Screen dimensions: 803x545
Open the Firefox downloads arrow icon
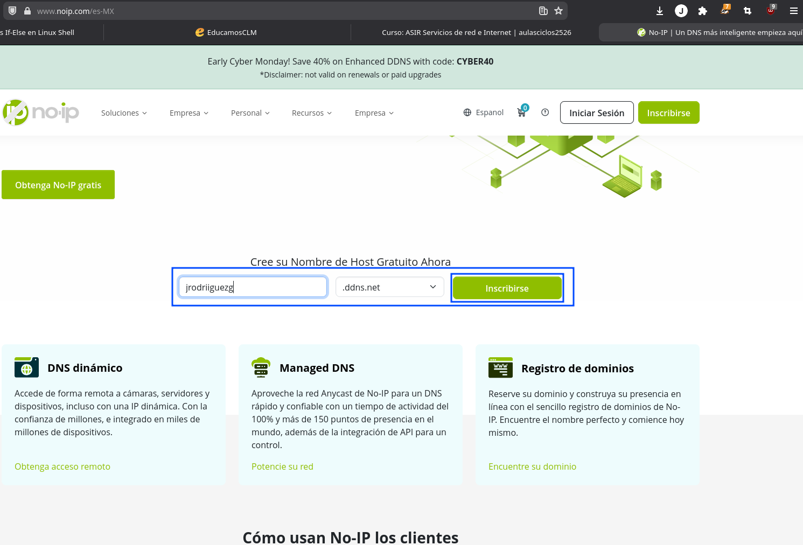tap(660, 11)
